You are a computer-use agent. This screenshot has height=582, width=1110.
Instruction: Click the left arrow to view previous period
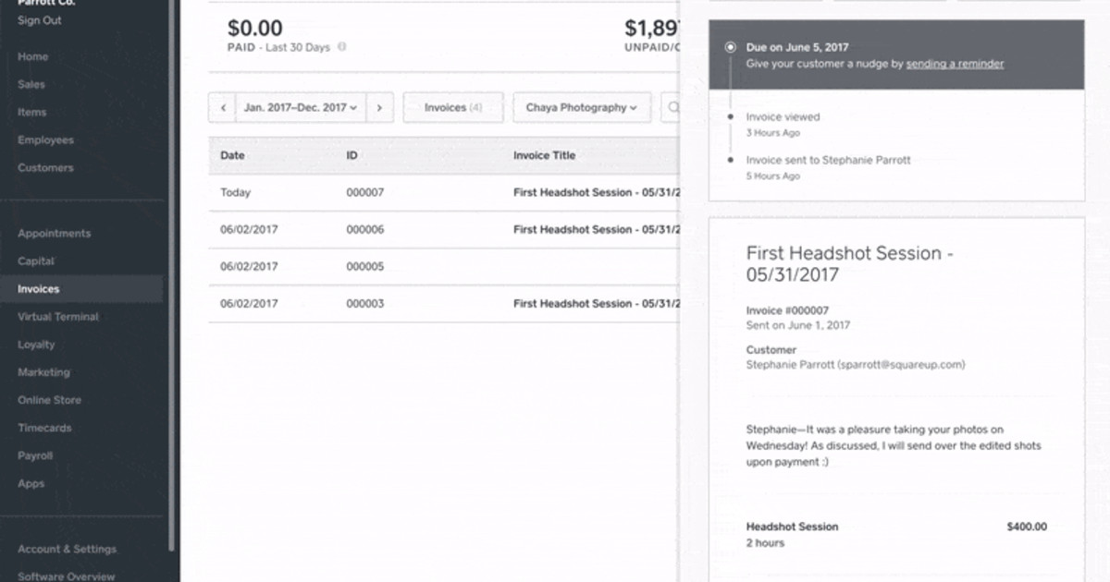tap(222, 107)
